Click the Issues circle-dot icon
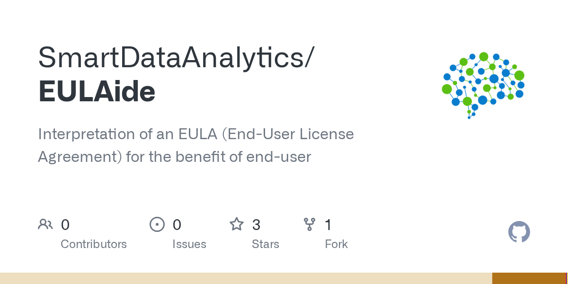Image resolution: width=568 pixels, height=284 pixels. [x=157, y=224]
